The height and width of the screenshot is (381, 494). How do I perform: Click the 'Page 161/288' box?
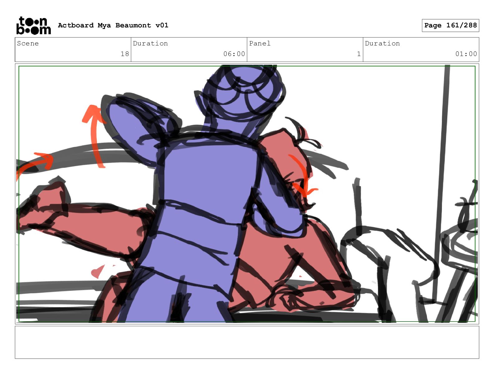450,26
